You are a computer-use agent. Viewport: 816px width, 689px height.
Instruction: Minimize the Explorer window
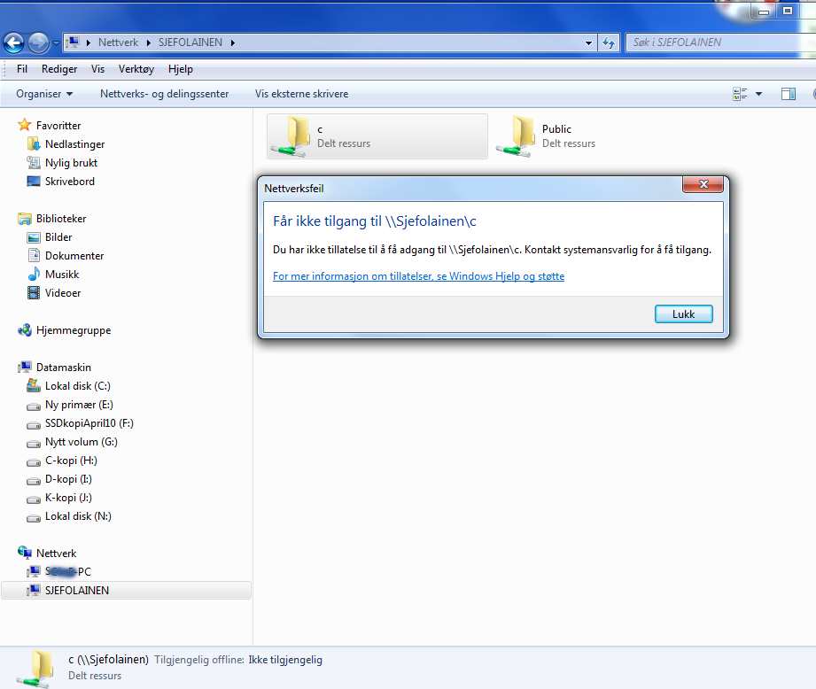click(764, 12)
